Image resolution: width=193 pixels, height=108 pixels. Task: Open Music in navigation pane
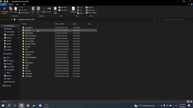[x=8, y=73]
